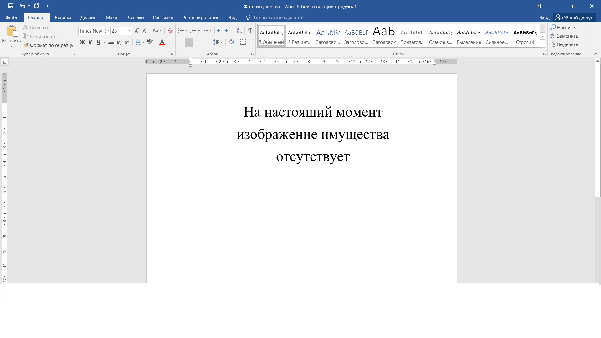Screen dimensions: 601x338
Task: Open the Font dialog launcher
Action: click(172, 54)
